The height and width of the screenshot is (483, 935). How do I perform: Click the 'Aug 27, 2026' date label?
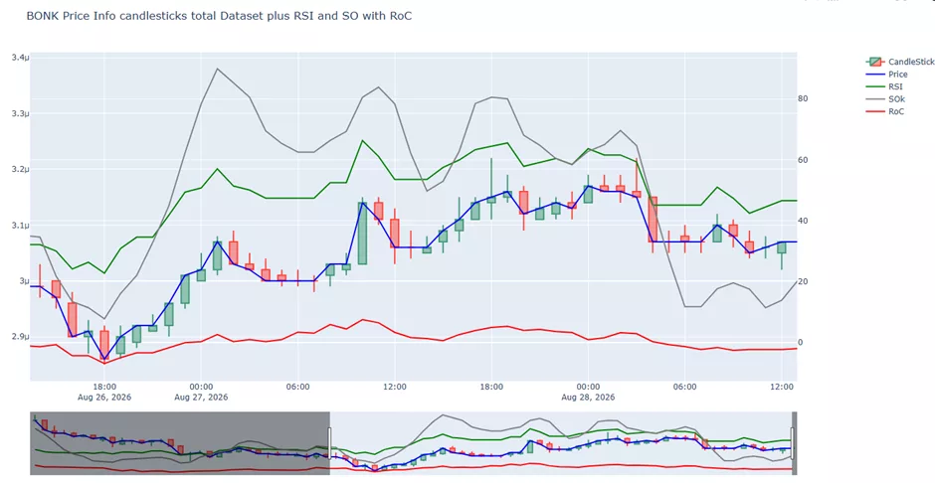click(201, 398)
